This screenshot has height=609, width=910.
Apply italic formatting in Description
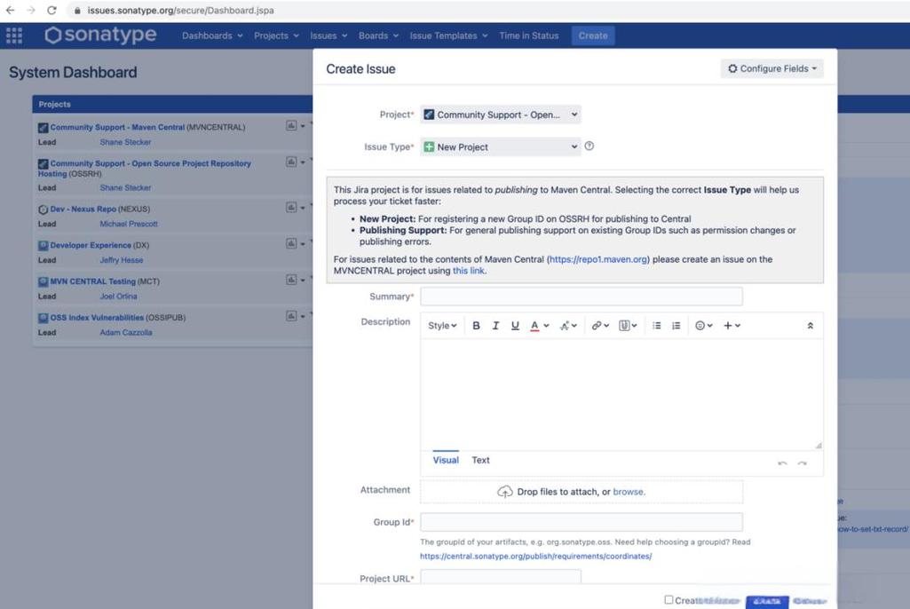tap(495, 326)
